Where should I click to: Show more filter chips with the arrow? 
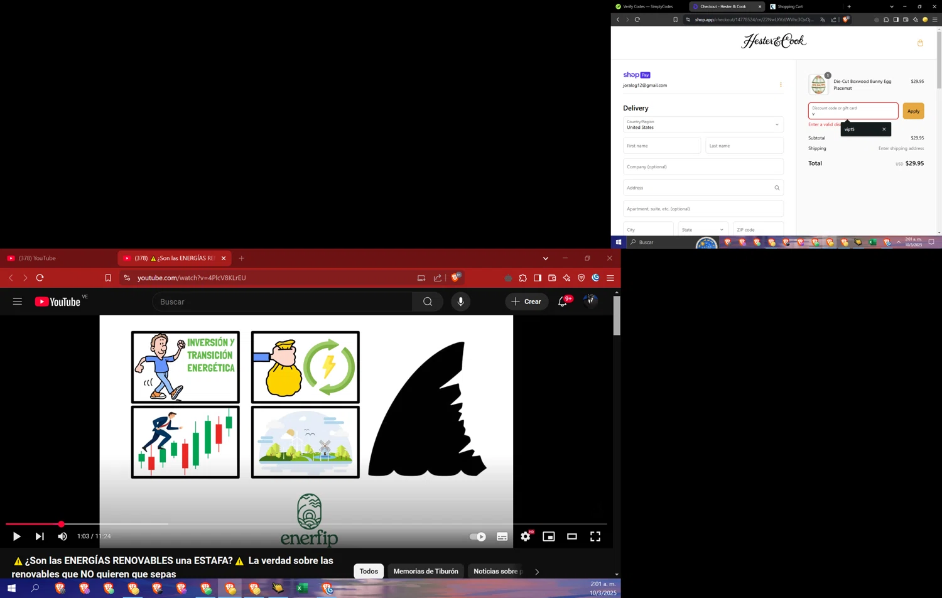click(x=537, y=572)
